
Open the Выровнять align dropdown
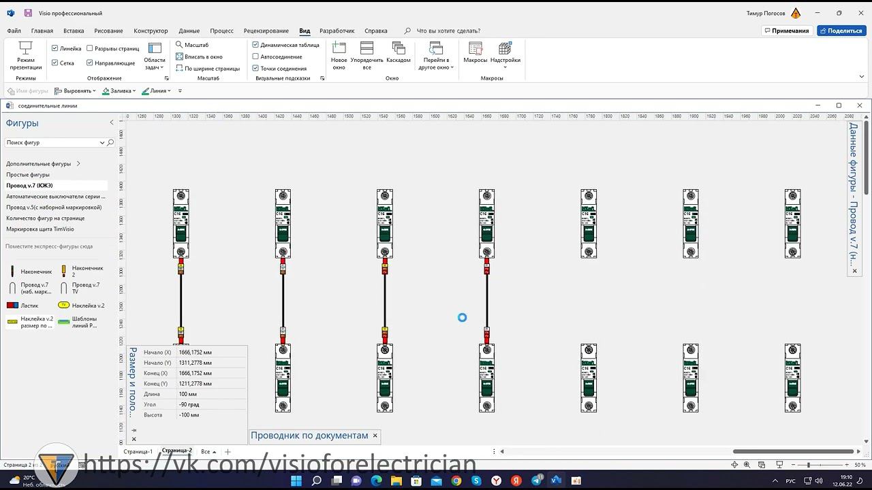[76, 91]
